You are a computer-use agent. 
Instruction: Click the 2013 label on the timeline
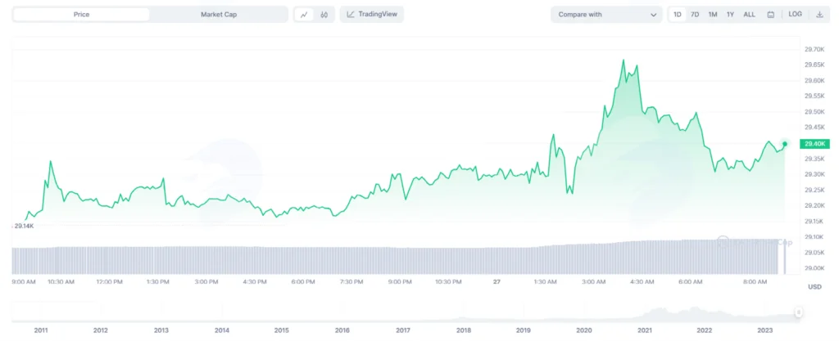[x=161, y=330]
